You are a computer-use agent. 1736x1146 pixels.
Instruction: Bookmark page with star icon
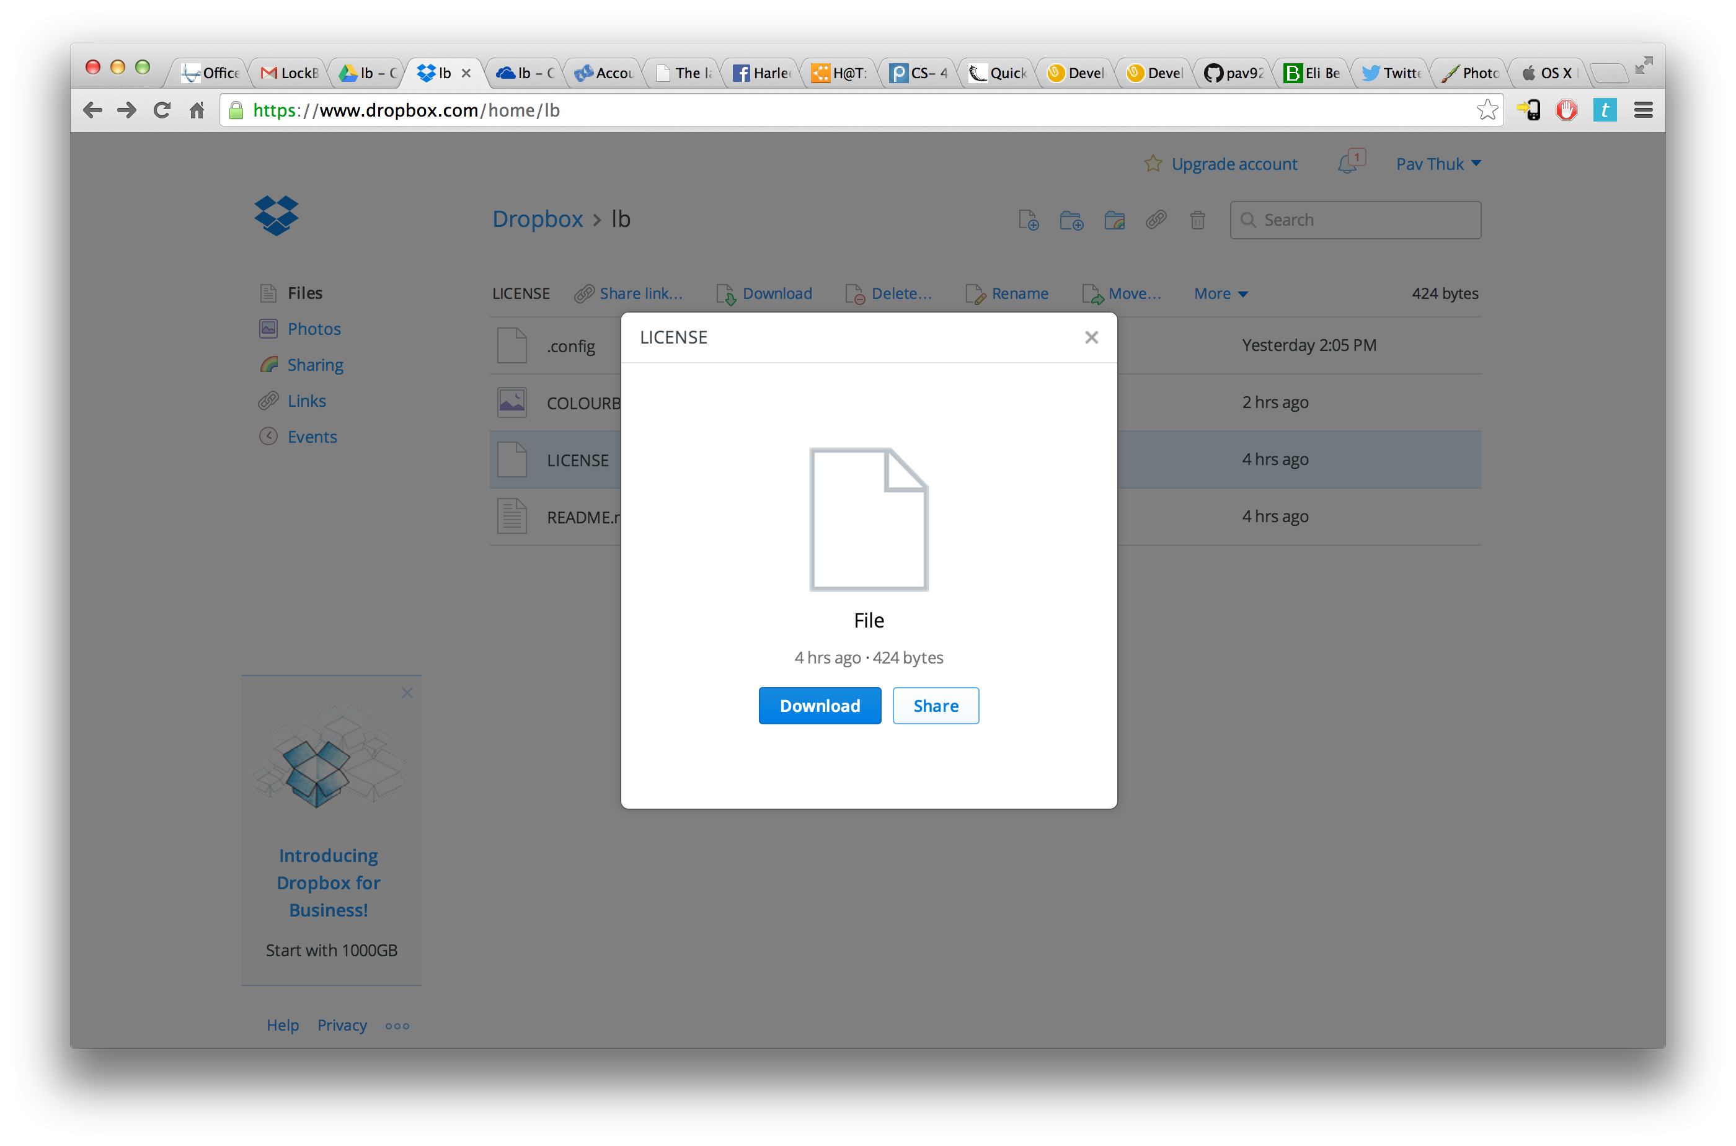1487,110
